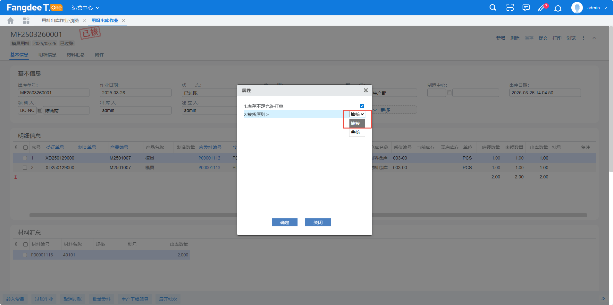
Task: Click the search magnifier icon in header
Action: coord(493,8)
